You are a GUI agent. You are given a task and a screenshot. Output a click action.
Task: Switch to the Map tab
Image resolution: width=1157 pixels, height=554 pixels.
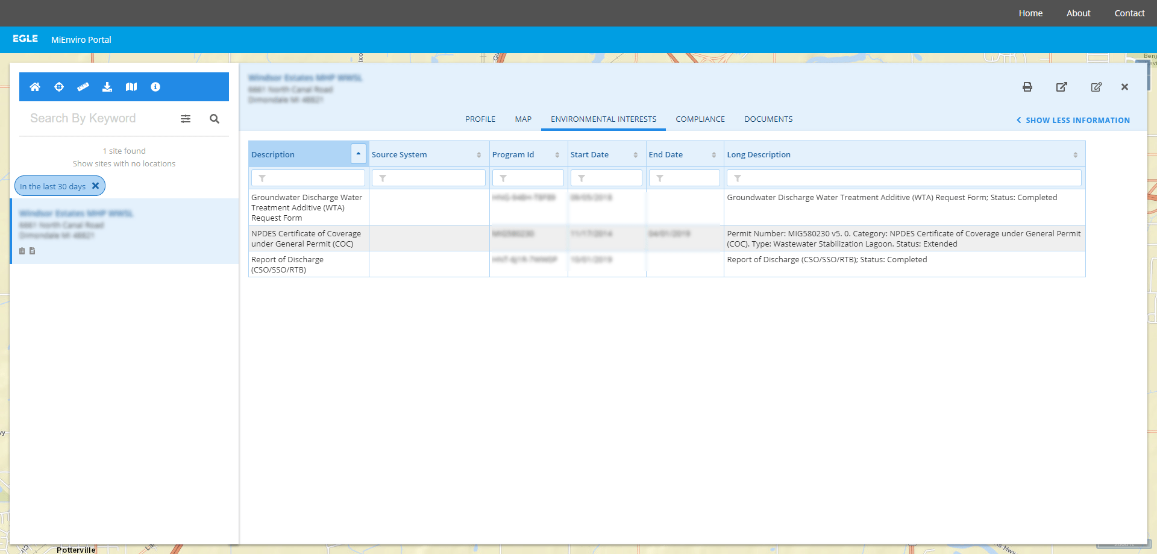pyautogui.click(x=523, y=119)
